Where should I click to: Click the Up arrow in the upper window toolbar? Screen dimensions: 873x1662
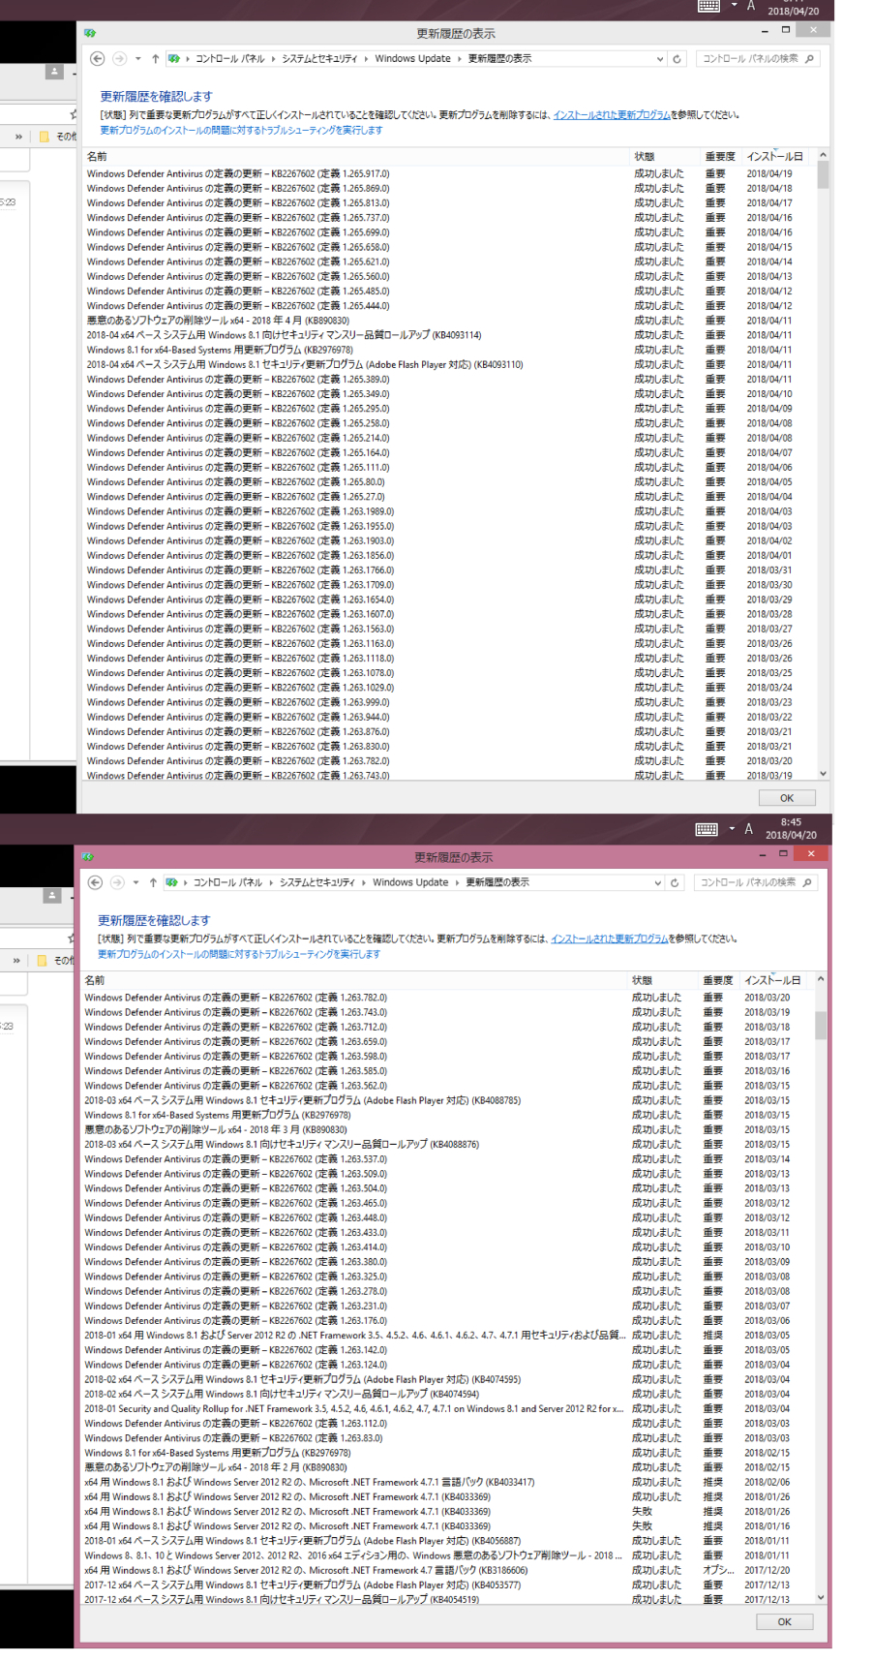[x=155, y=59]
